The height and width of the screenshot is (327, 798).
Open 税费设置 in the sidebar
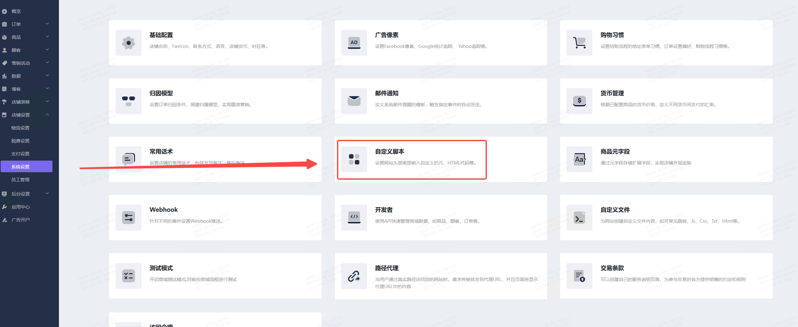click(x=20, y=141)
